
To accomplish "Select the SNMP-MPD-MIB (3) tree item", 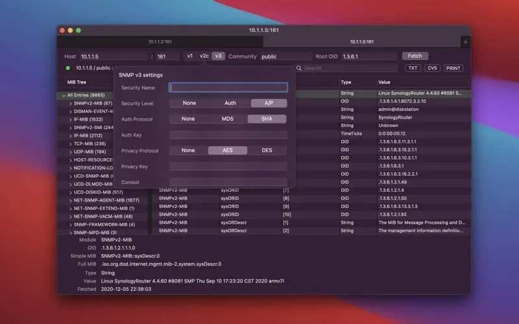I will point(95,233).
